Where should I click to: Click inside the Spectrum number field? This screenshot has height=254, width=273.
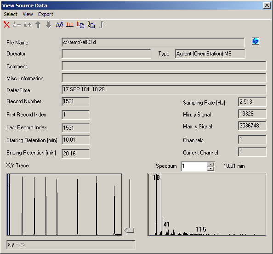point(194,166)
